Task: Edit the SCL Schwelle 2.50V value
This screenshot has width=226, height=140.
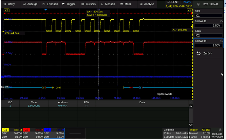Action: point(209,25)
